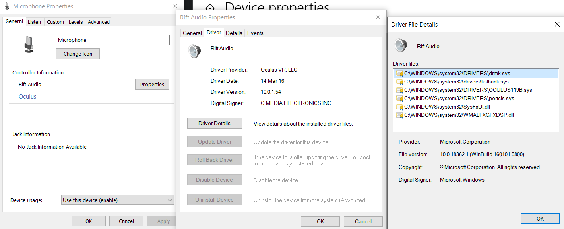Click OK in Driver File Details
The image size is (564, 229).
point(540,219)
